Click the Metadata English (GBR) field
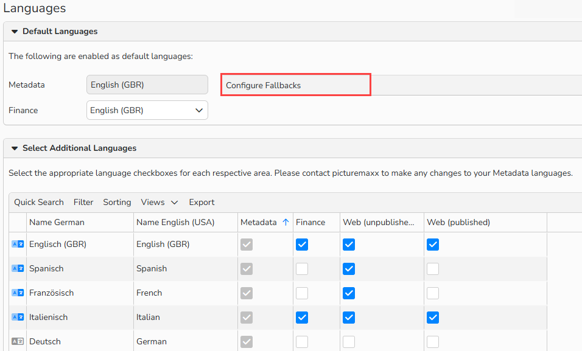Viewport: 582px width, 351px height. tap(147, 85)
